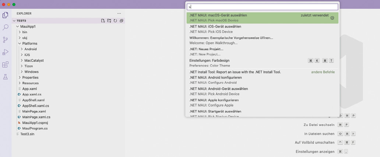Select 'Report an issue with the .NET Install Tool'

tap(263, 72)
